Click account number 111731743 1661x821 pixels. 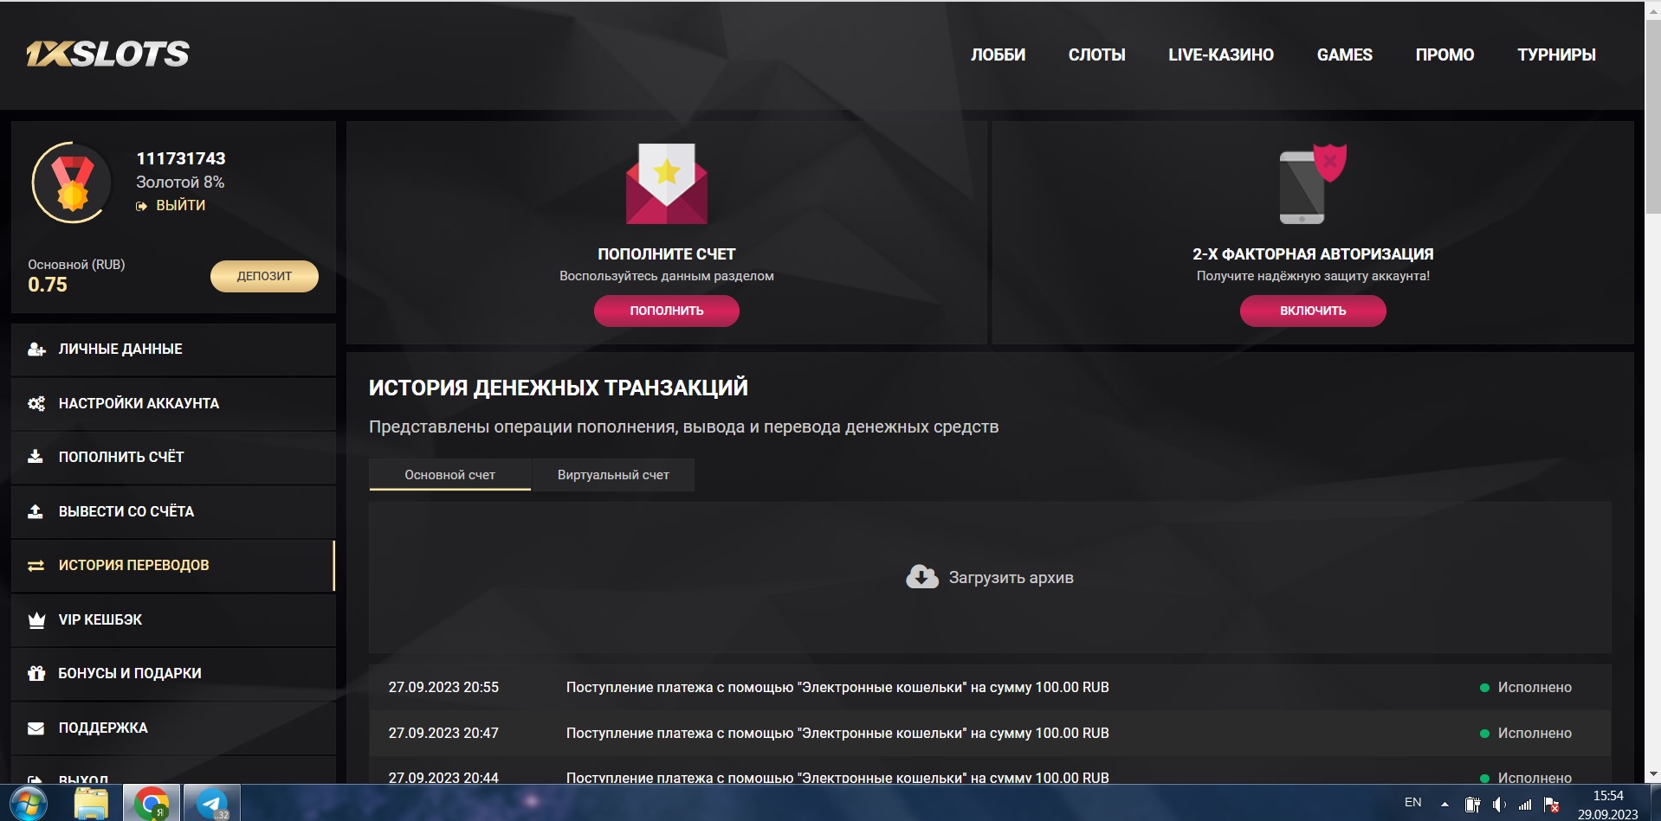click(x=181, y=158)
